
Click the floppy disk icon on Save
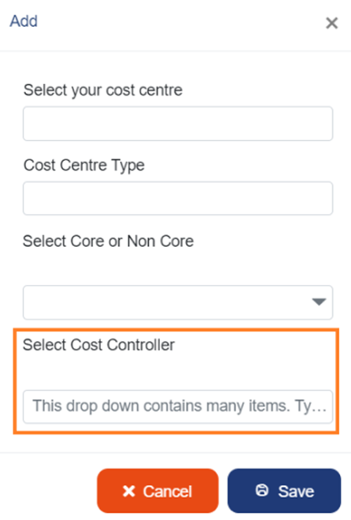point(262,490)
